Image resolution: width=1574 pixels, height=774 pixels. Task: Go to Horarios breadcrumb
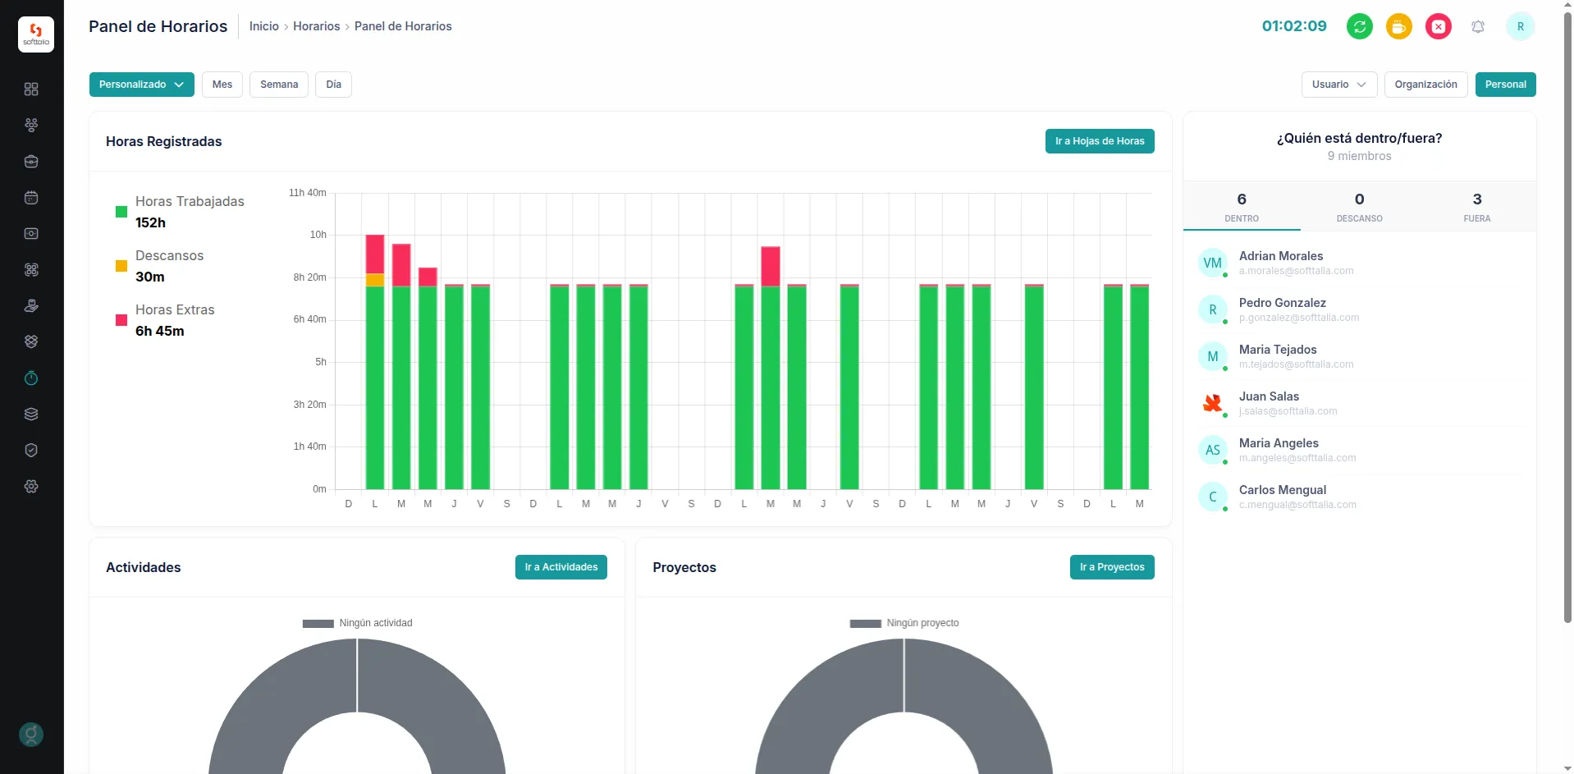point(316,26)
